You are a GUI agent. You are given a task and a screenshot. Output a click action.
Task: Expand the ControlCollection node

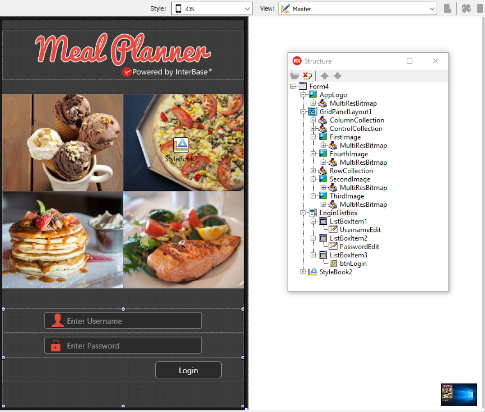tap(313, 128)
